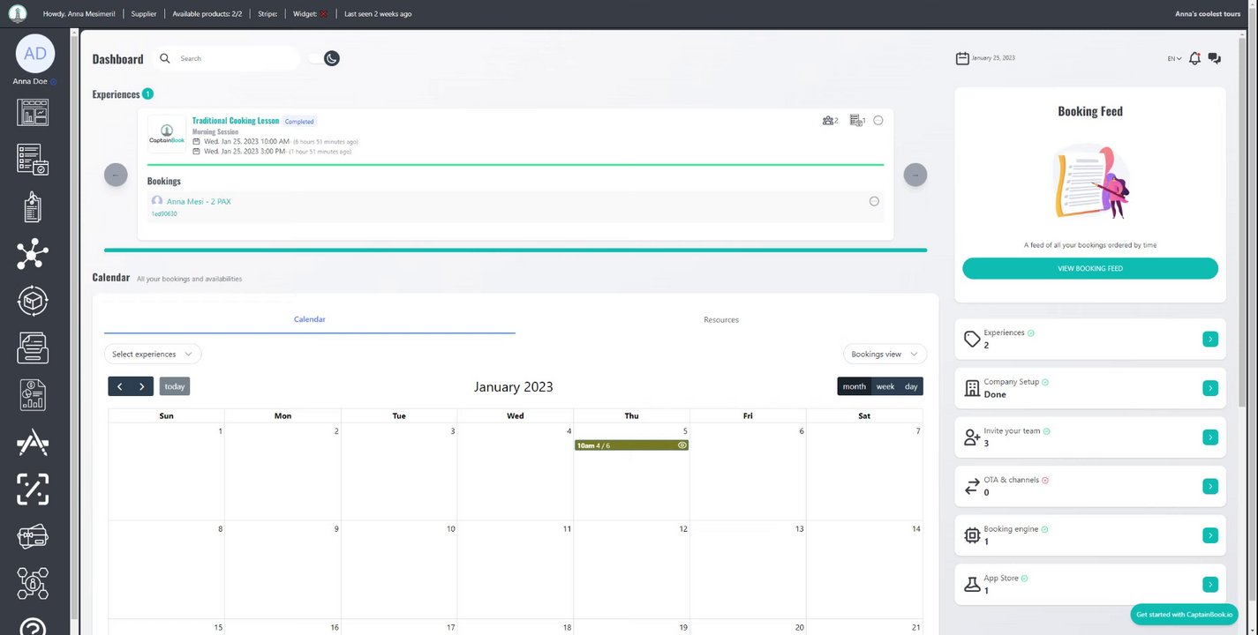Image resolution: width=1258 pixels, height=635 pixels.
Task: Open the gift cards sidebar icon
Action: (33, 536)
